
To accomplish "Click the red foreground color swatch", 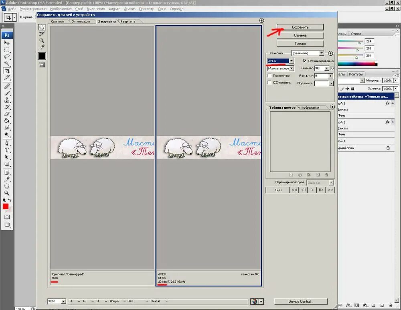I will click(x=5, y=207).
